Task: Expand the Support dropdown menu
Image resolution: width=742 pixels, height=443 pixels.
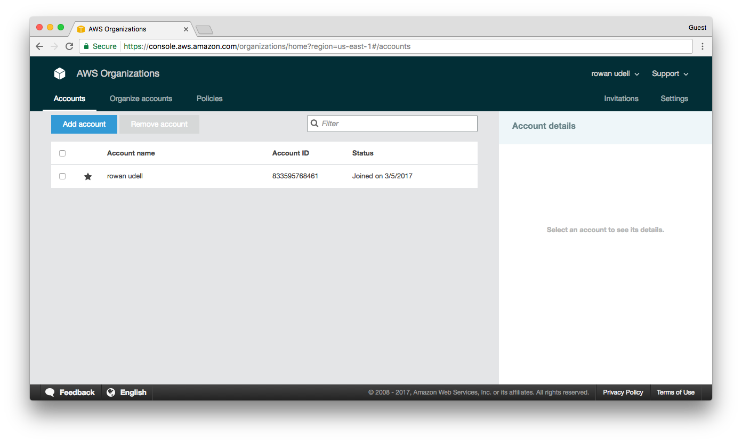Action: click(670, 73)
